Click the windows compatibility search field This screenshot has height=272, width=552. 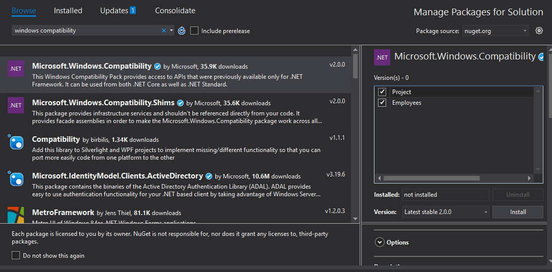(x=85, y=31)
